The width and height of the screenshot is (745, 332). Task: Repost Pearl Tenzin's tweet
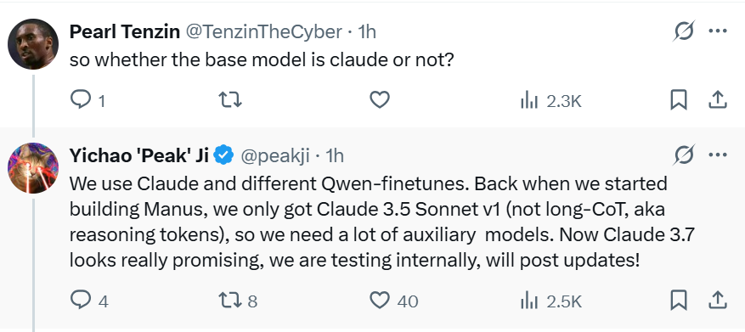(x=229, y=100)
